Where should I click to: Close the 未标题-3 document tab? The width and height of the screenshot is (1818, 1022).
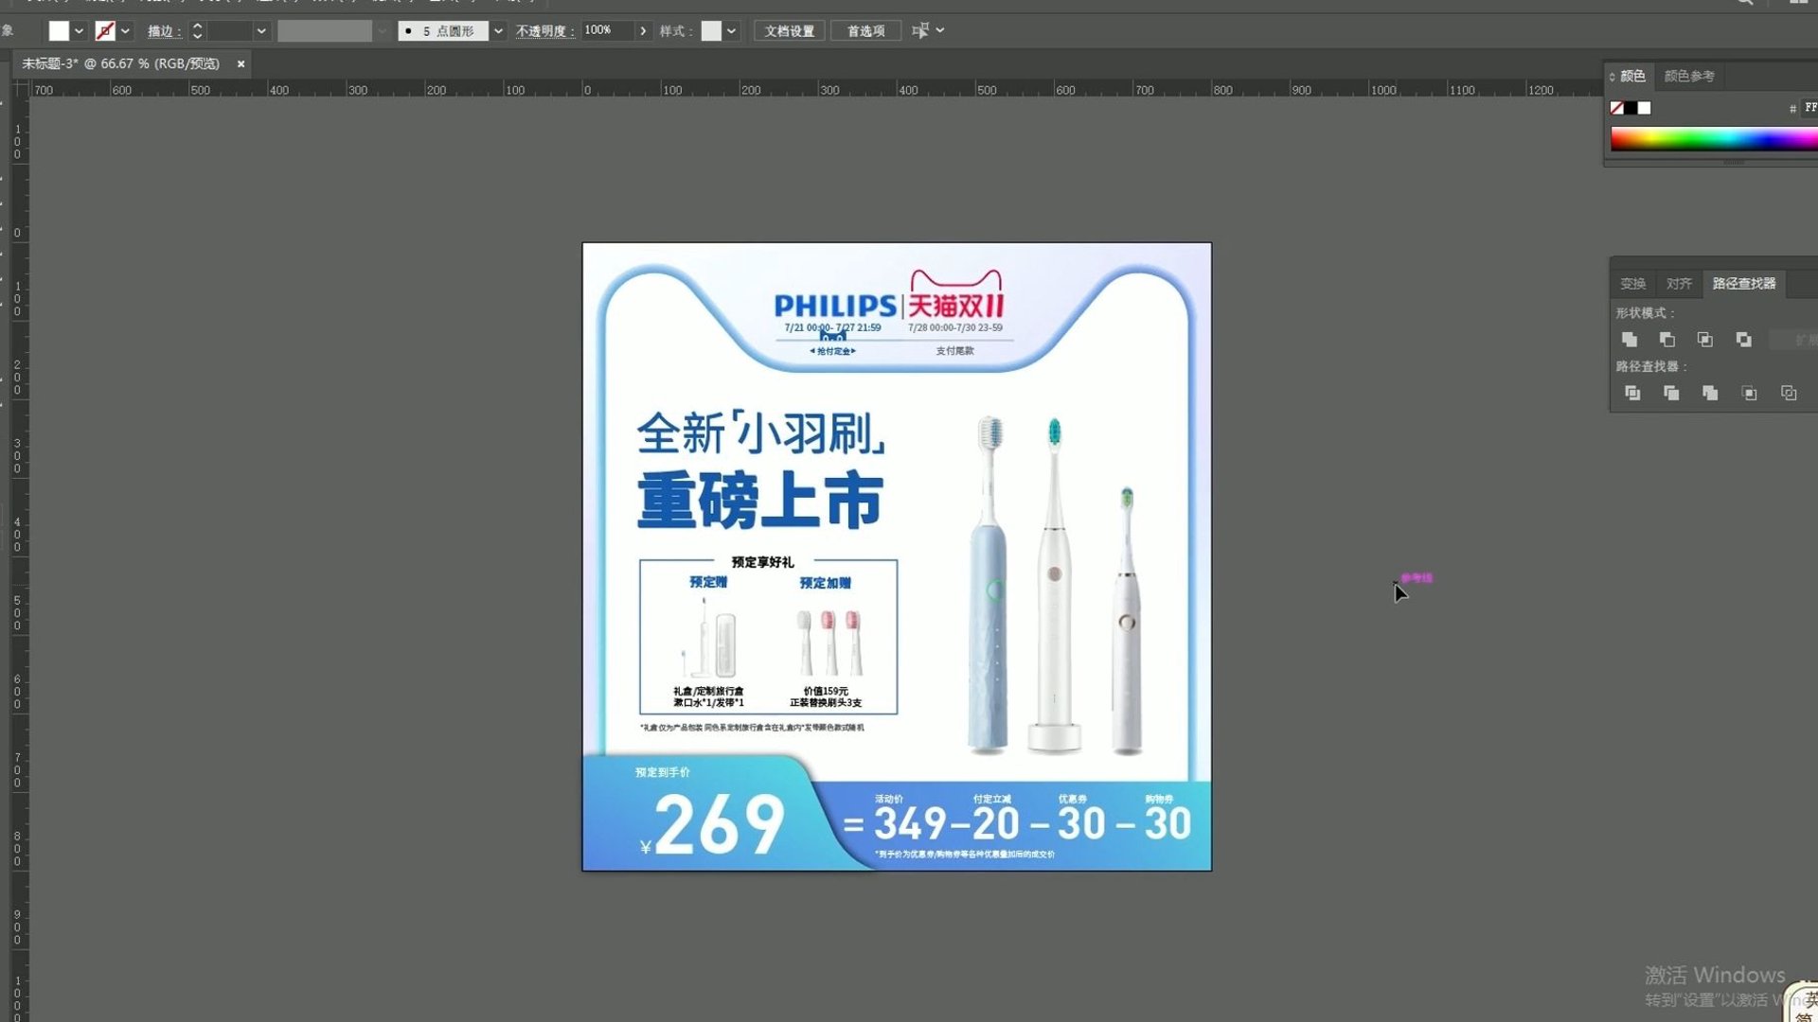(241, 63)
